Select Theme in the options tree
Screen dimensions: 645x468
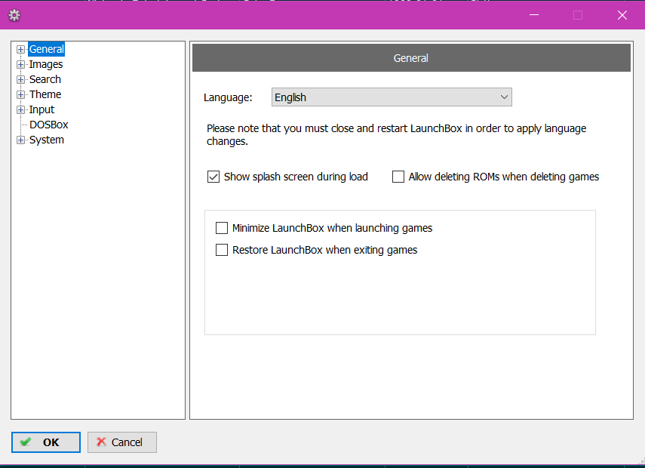tap(45, 94)
